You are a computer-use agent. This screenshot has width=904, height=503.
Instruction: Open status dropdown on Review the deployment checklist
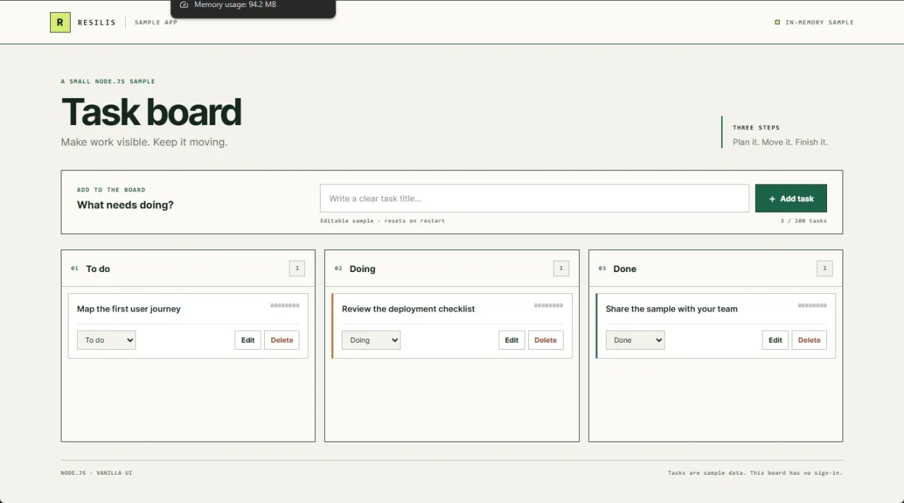[371, 340]
